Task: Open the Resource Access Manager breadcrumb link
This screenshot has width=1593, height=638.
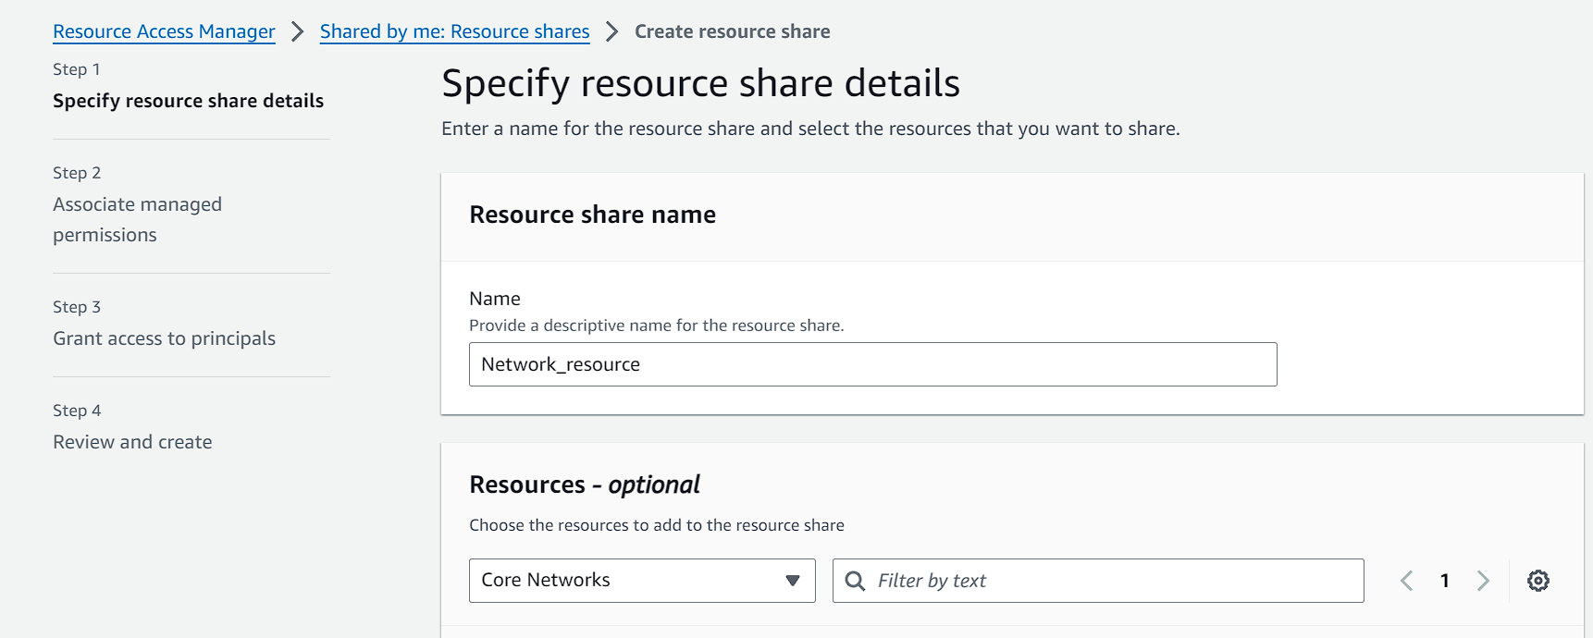Action: [x=164, y=31]
